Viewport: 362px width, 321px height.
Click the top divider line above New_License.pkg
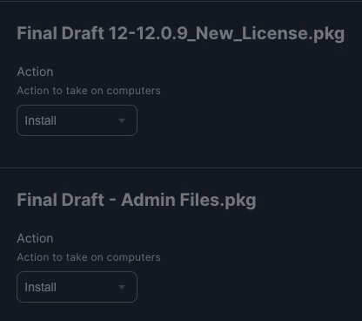(181, 1)
